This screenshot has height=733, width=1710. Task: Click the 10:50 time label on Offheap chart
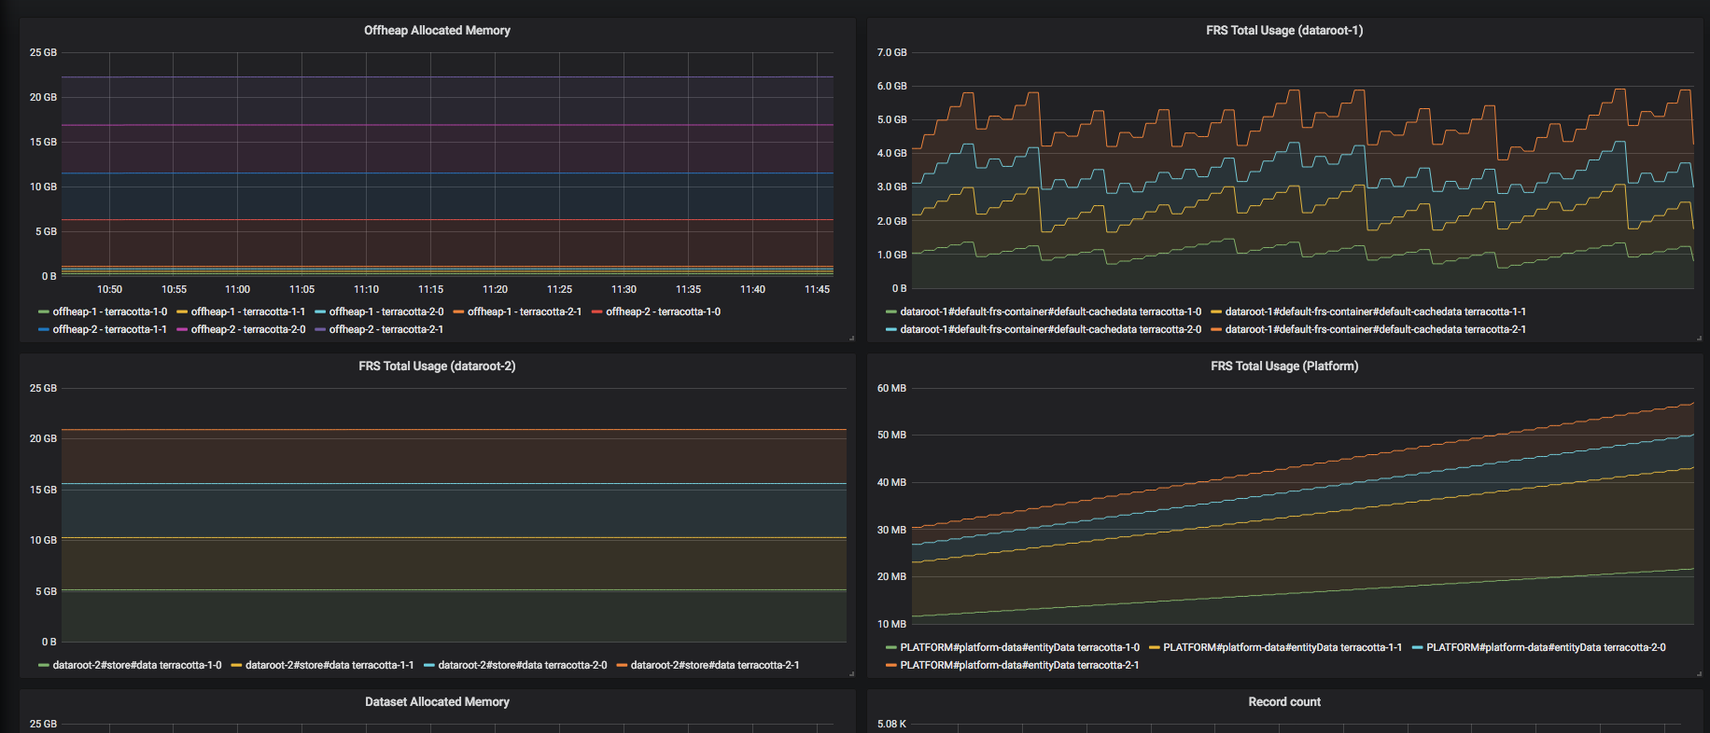[x=109, y=289]
